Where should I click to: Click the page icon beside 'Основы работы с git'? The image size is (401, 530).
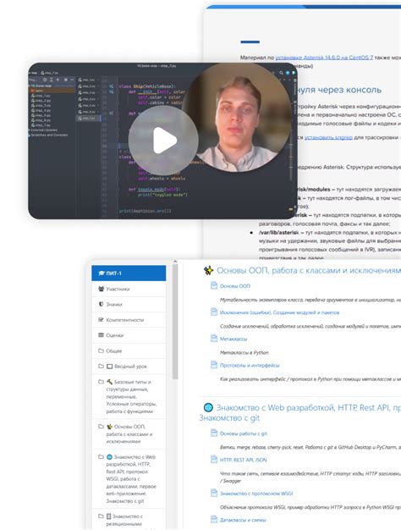pyautogui.click(x=214, y=433)
